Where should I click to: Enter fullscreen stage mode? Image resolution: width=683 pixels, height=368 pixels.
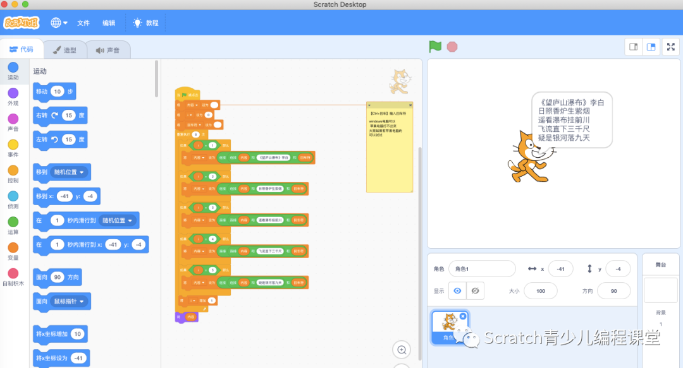coord(670,46)
